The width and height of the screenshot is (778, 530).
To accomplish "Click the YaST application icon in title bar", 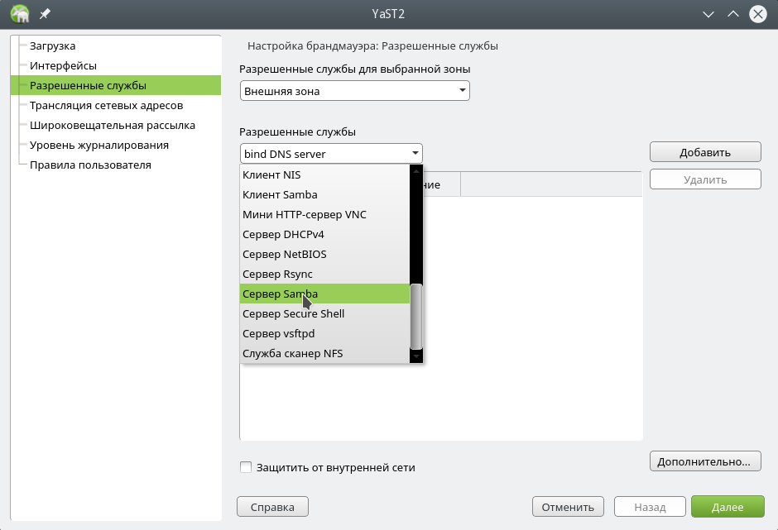I will pos(20,14).
